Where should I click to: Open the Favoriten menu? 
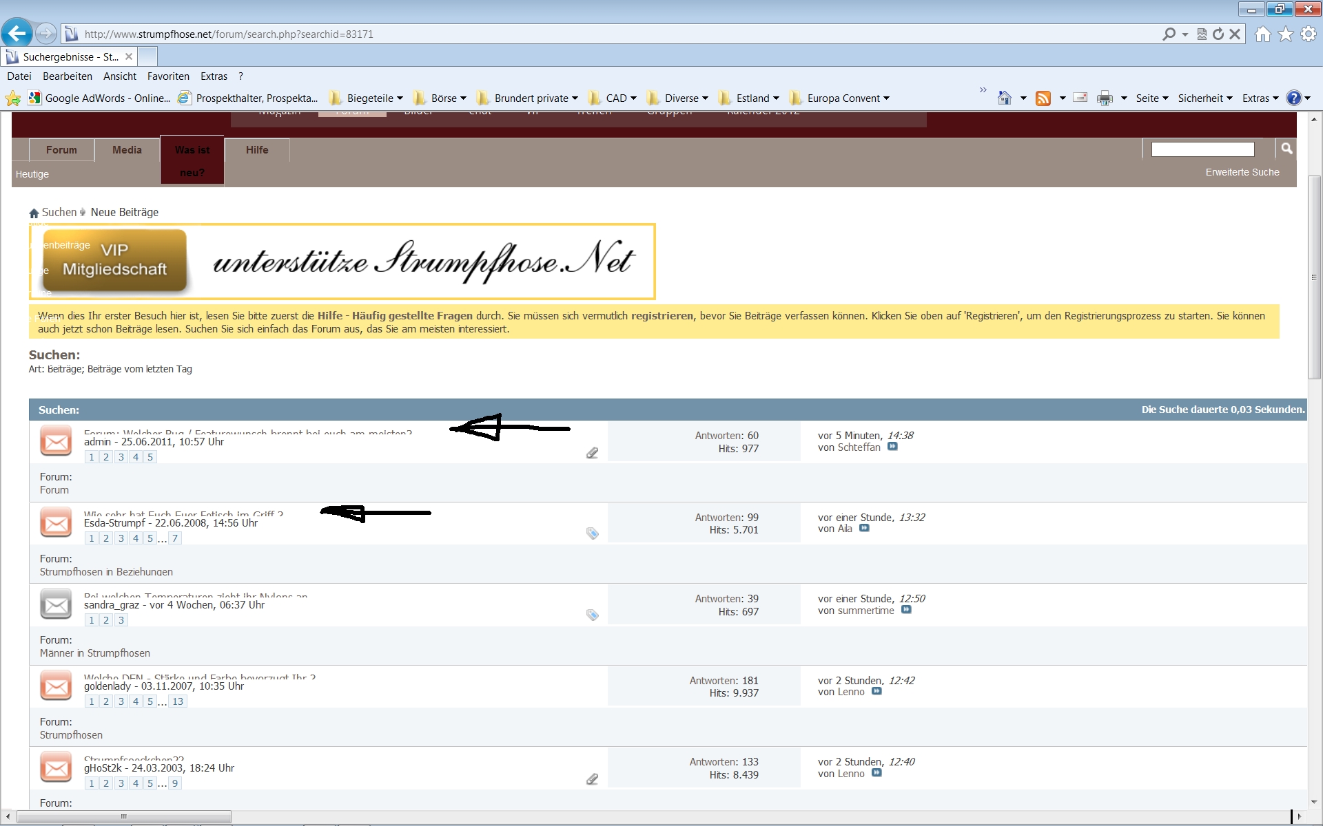point(168,76)
